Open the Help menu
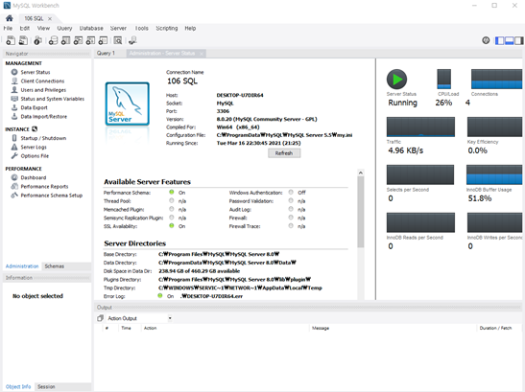525x392 pixels. click(190, 28)
